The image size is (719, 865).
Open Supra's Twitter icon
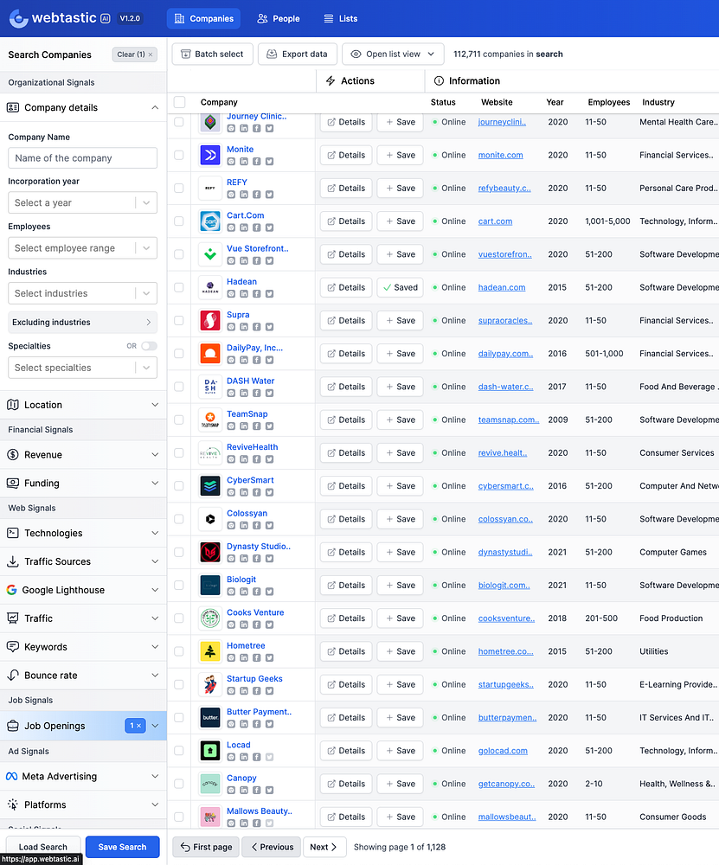[x=269, y=327]
